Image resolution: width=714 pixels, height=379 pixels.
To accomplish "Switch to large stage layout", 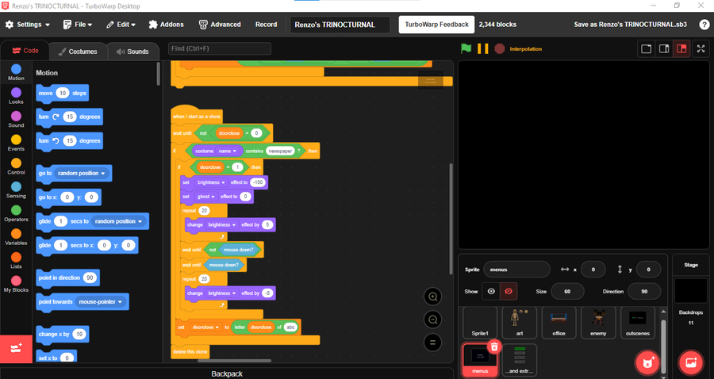I will click(664, 48).
